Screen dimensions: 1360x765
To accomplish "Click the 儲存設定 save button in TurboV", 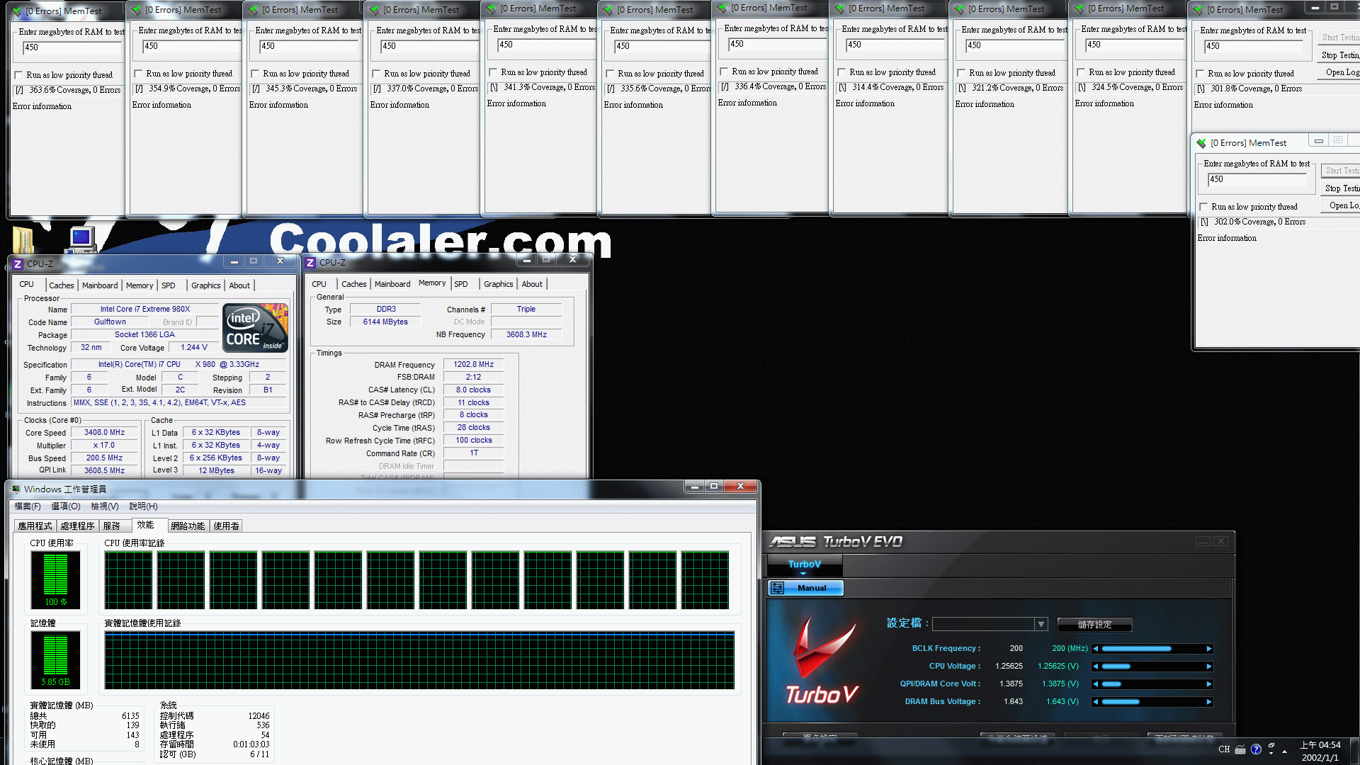I will coord(1094,625).
